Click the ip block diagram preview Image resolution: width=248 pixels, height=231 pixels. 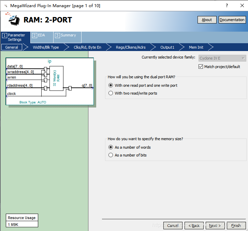(50, 81)
